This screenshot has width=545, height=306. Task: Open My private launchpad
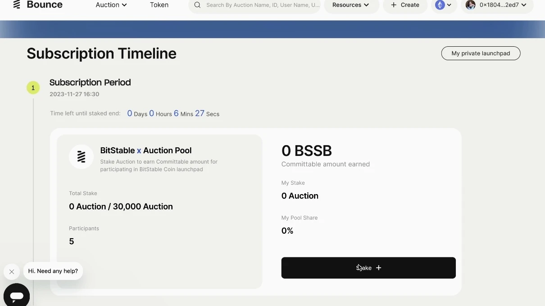point(480,53)
